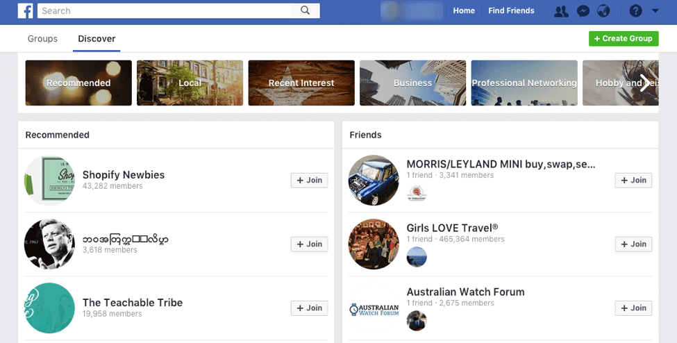This screenshot has width=677, height=343.
Task: Join the group with 3,618 members
Action: point(309,244)
